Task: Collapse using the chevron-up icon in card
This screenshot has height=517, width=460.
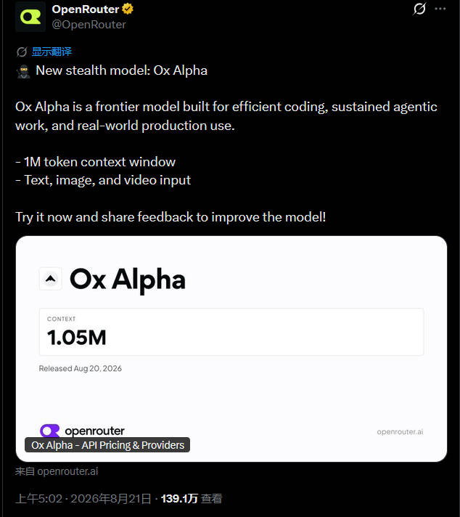Action: 50,279
